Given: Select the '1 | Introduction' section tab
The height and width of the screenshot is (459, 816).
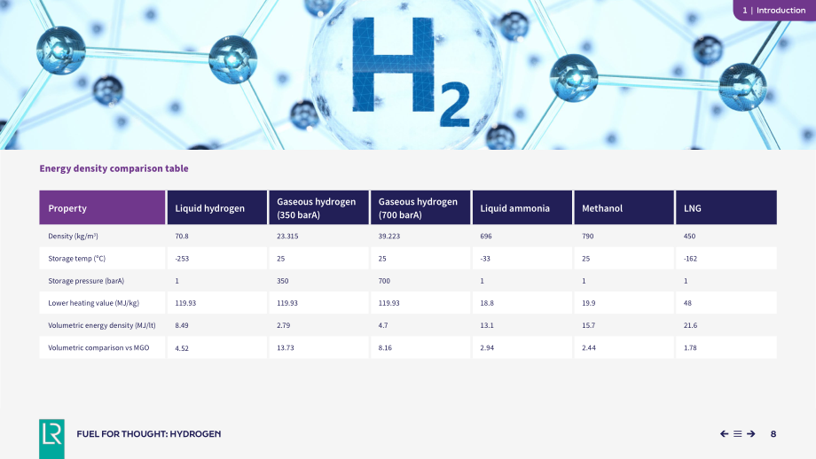Looking at the screenshot, I should pos(774,10).
